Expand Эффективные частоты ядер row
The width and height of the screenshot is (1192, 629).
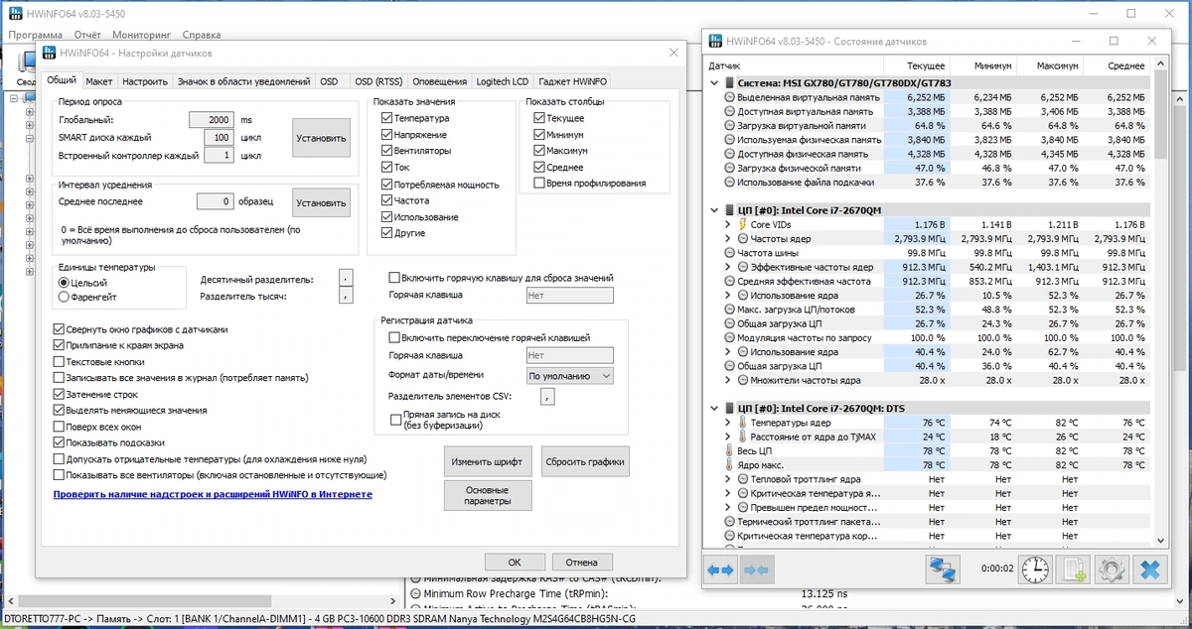[x=729, y=268]
